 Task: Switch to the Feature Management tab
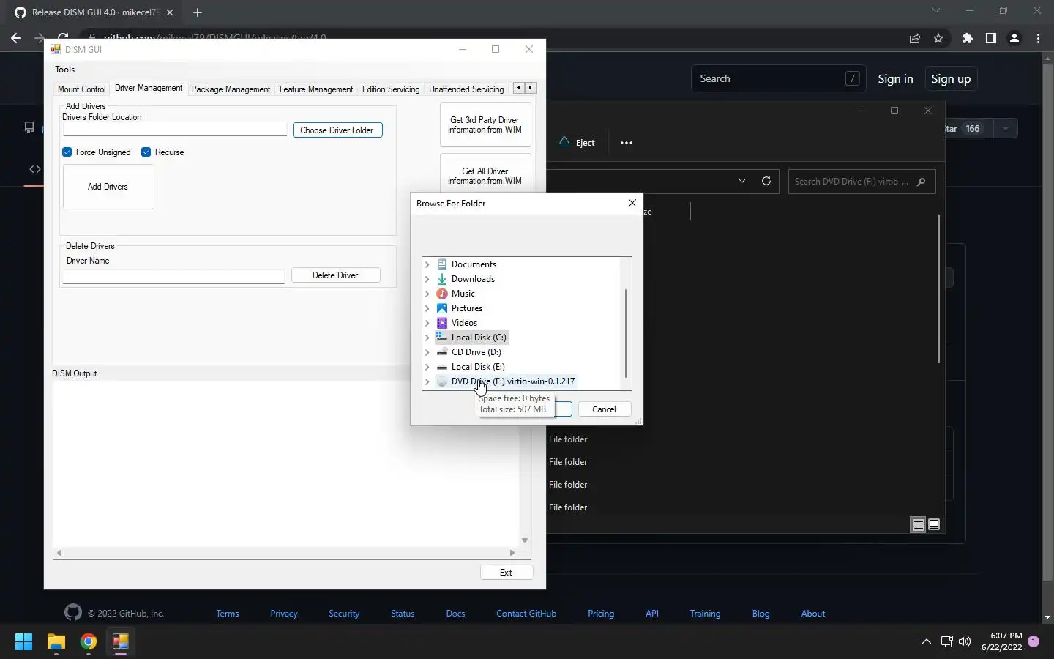coord(316,89)
